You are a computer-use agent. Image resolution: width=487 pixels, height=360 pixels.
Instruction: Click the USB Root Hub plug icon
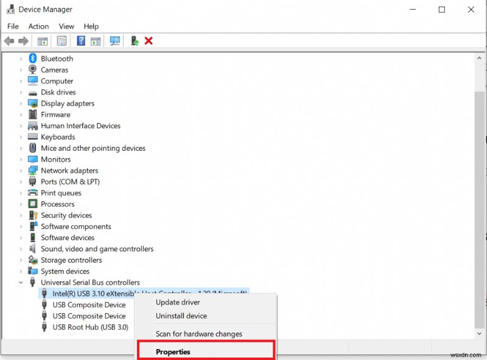[44, 327]
